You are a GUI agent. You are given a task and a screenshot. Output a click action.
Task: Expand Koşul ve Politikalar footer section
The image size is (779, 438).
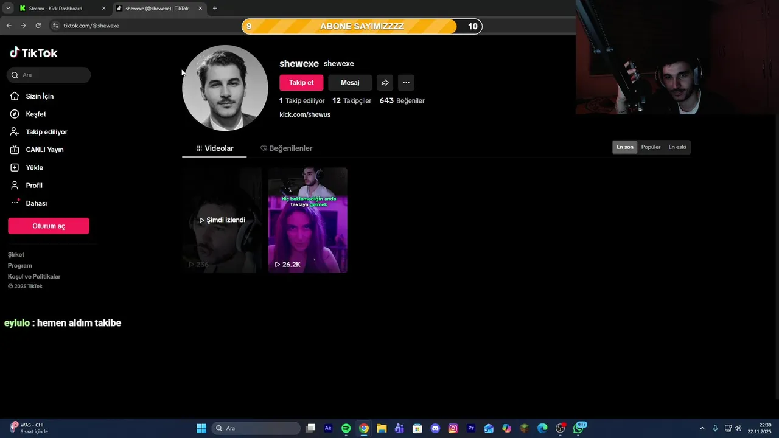tap(34, 277)
